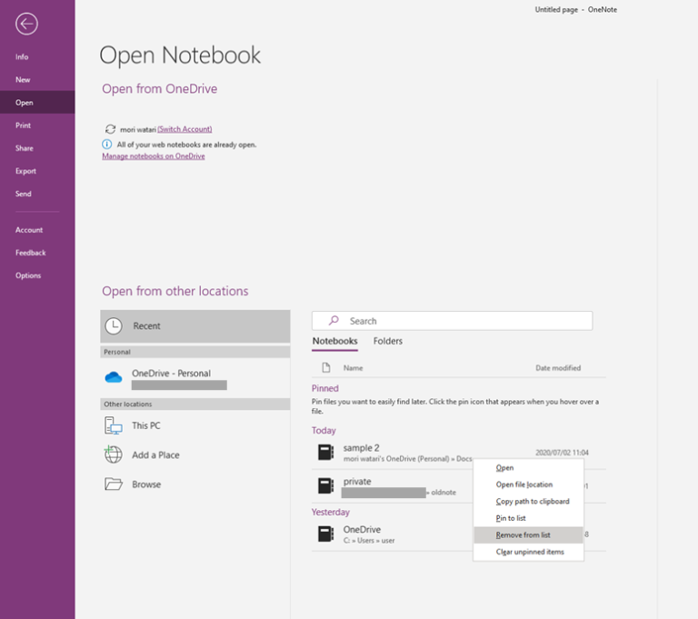Open the OneDrive notebook under Yesterday
698x619 pixels.
[393, 534]
